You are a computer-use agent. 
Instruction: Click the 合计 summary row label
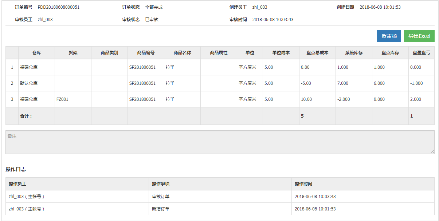tap(26, 116)
